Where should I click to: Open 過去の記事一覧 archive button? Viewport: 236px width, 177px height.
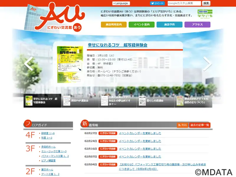200,125
